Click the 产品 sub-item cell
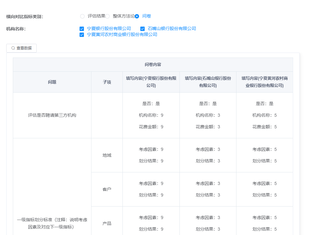Viewport: 316px width, 235px height. pyautogui.click(x=107, y=223)
